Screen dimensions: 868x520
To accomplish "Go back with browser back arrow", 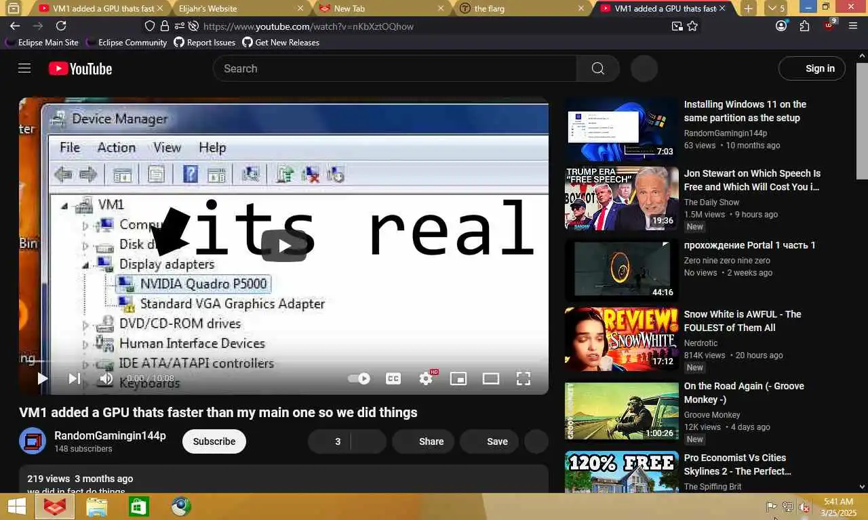I will tap(15, 26).
